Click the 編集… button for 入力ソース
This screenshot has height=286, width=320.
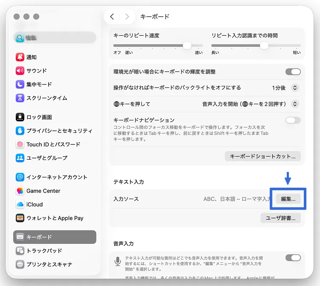288,199
